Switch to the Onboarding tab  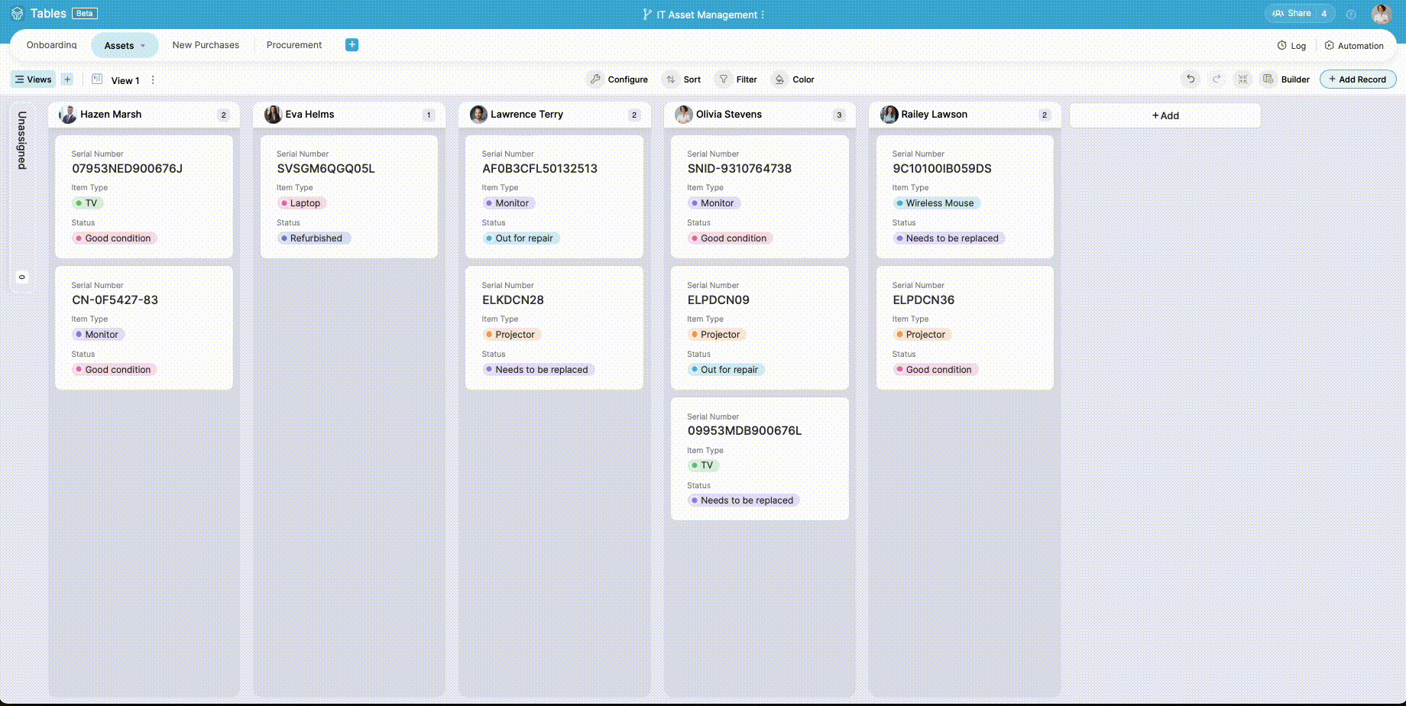tap(51, 45)
